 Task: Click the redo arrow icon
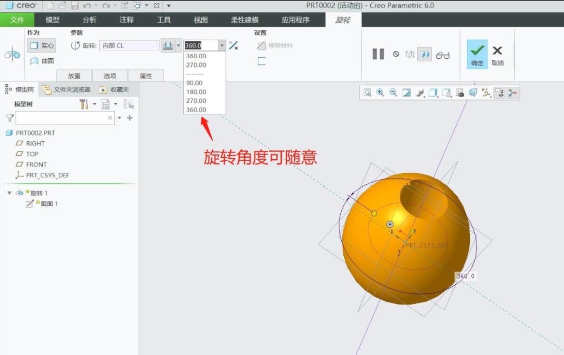pyautogui.click(x=105, y=6)
